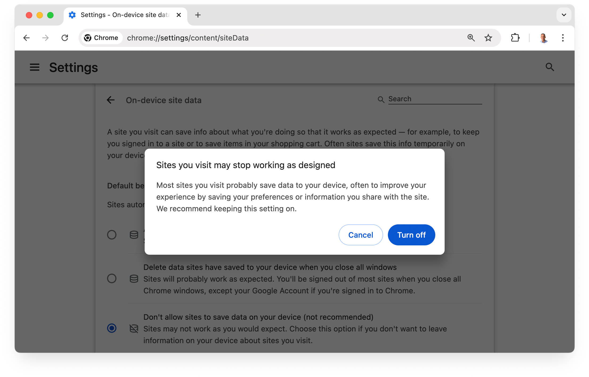This screenshot has height=377, width=589.
Task: Click the search magnifier icon in address bar
Action: pyautogui.click(x=470, y=38)
